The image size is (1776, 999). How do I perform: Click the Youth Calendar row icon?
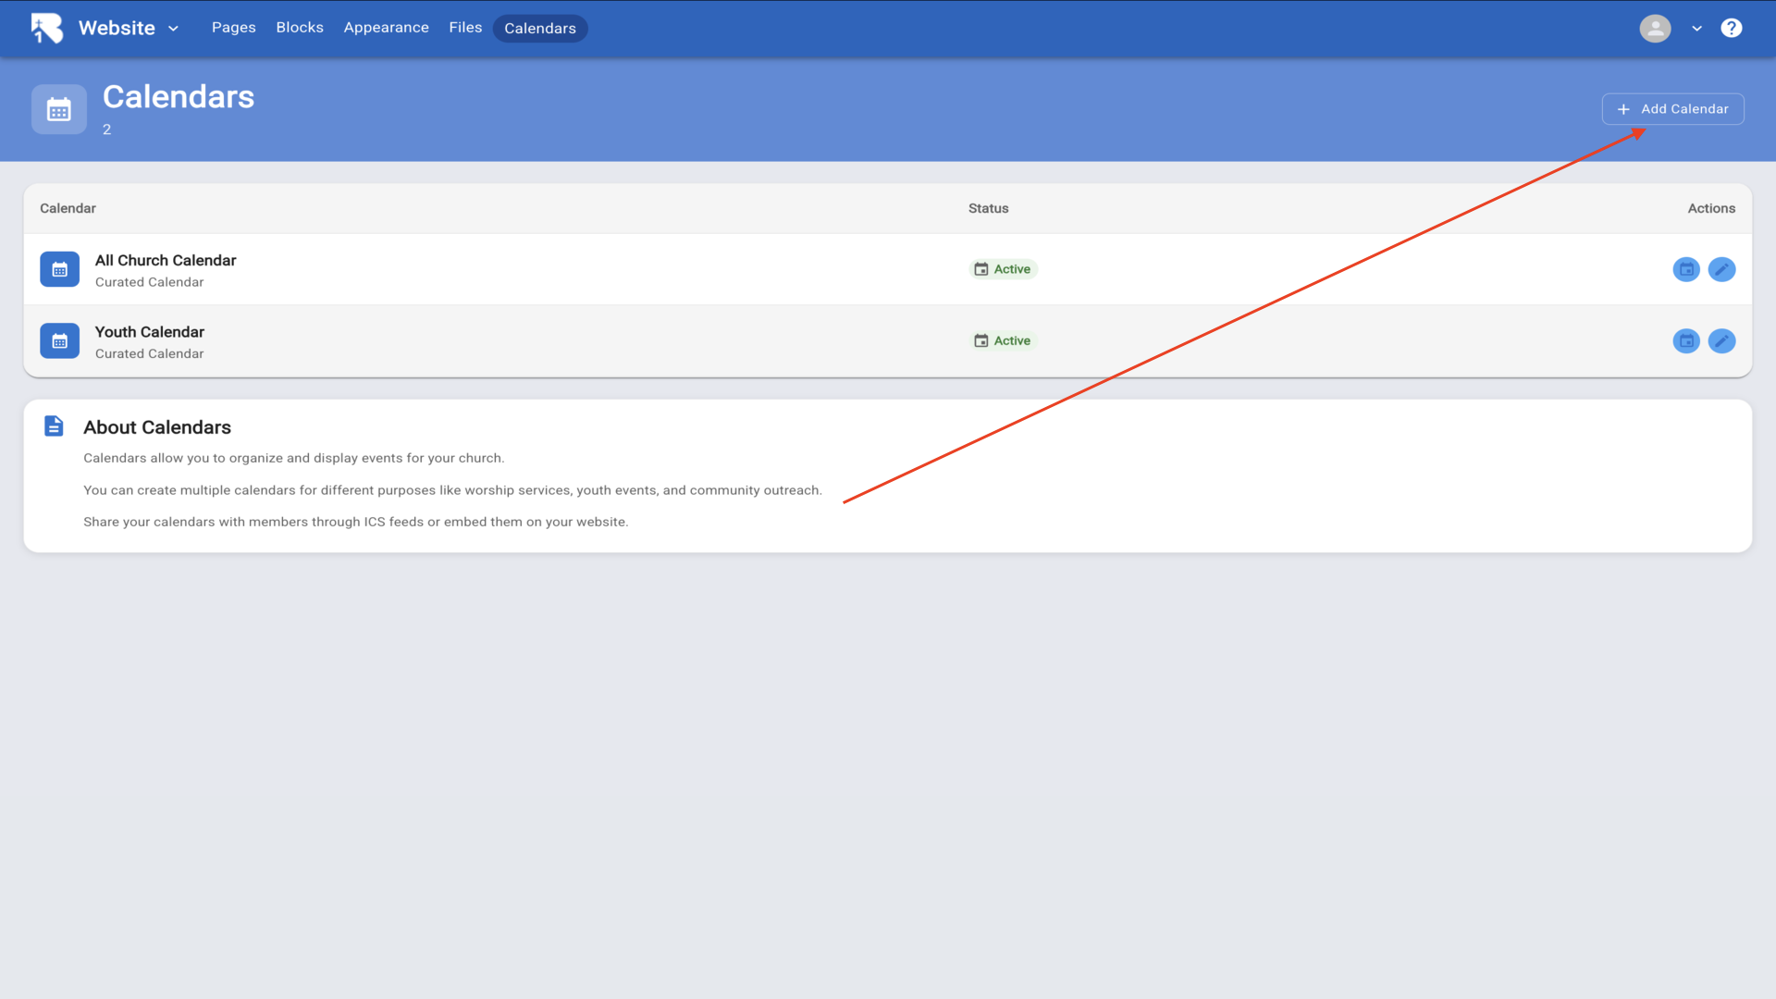59,341
